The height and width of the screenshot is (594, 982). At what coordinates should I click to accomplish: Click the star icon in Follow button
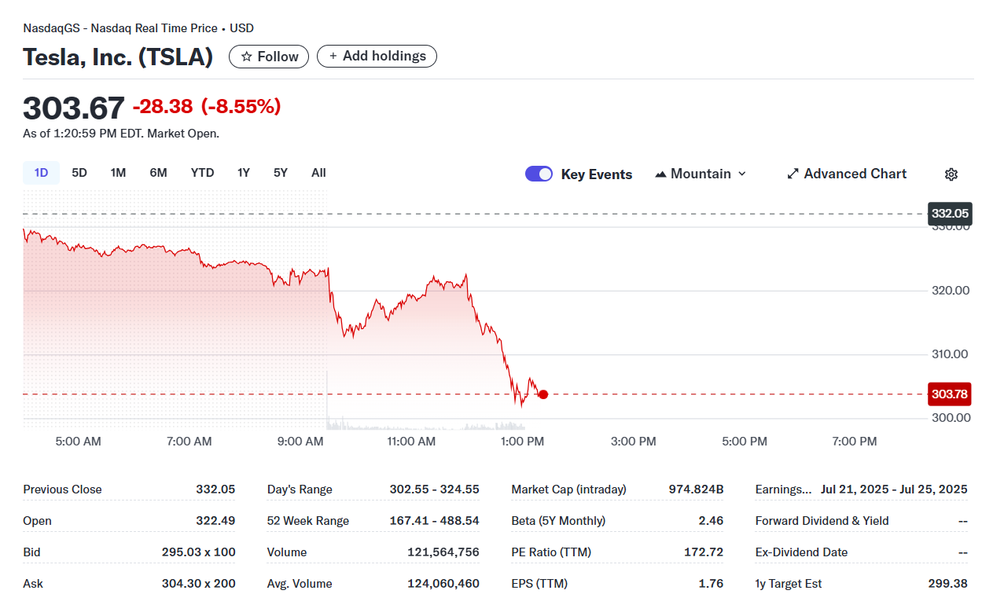coord(247,57)
